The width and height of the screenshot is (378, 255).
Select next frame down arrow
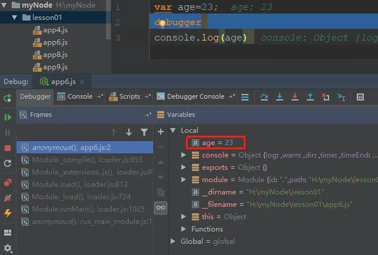129,132
